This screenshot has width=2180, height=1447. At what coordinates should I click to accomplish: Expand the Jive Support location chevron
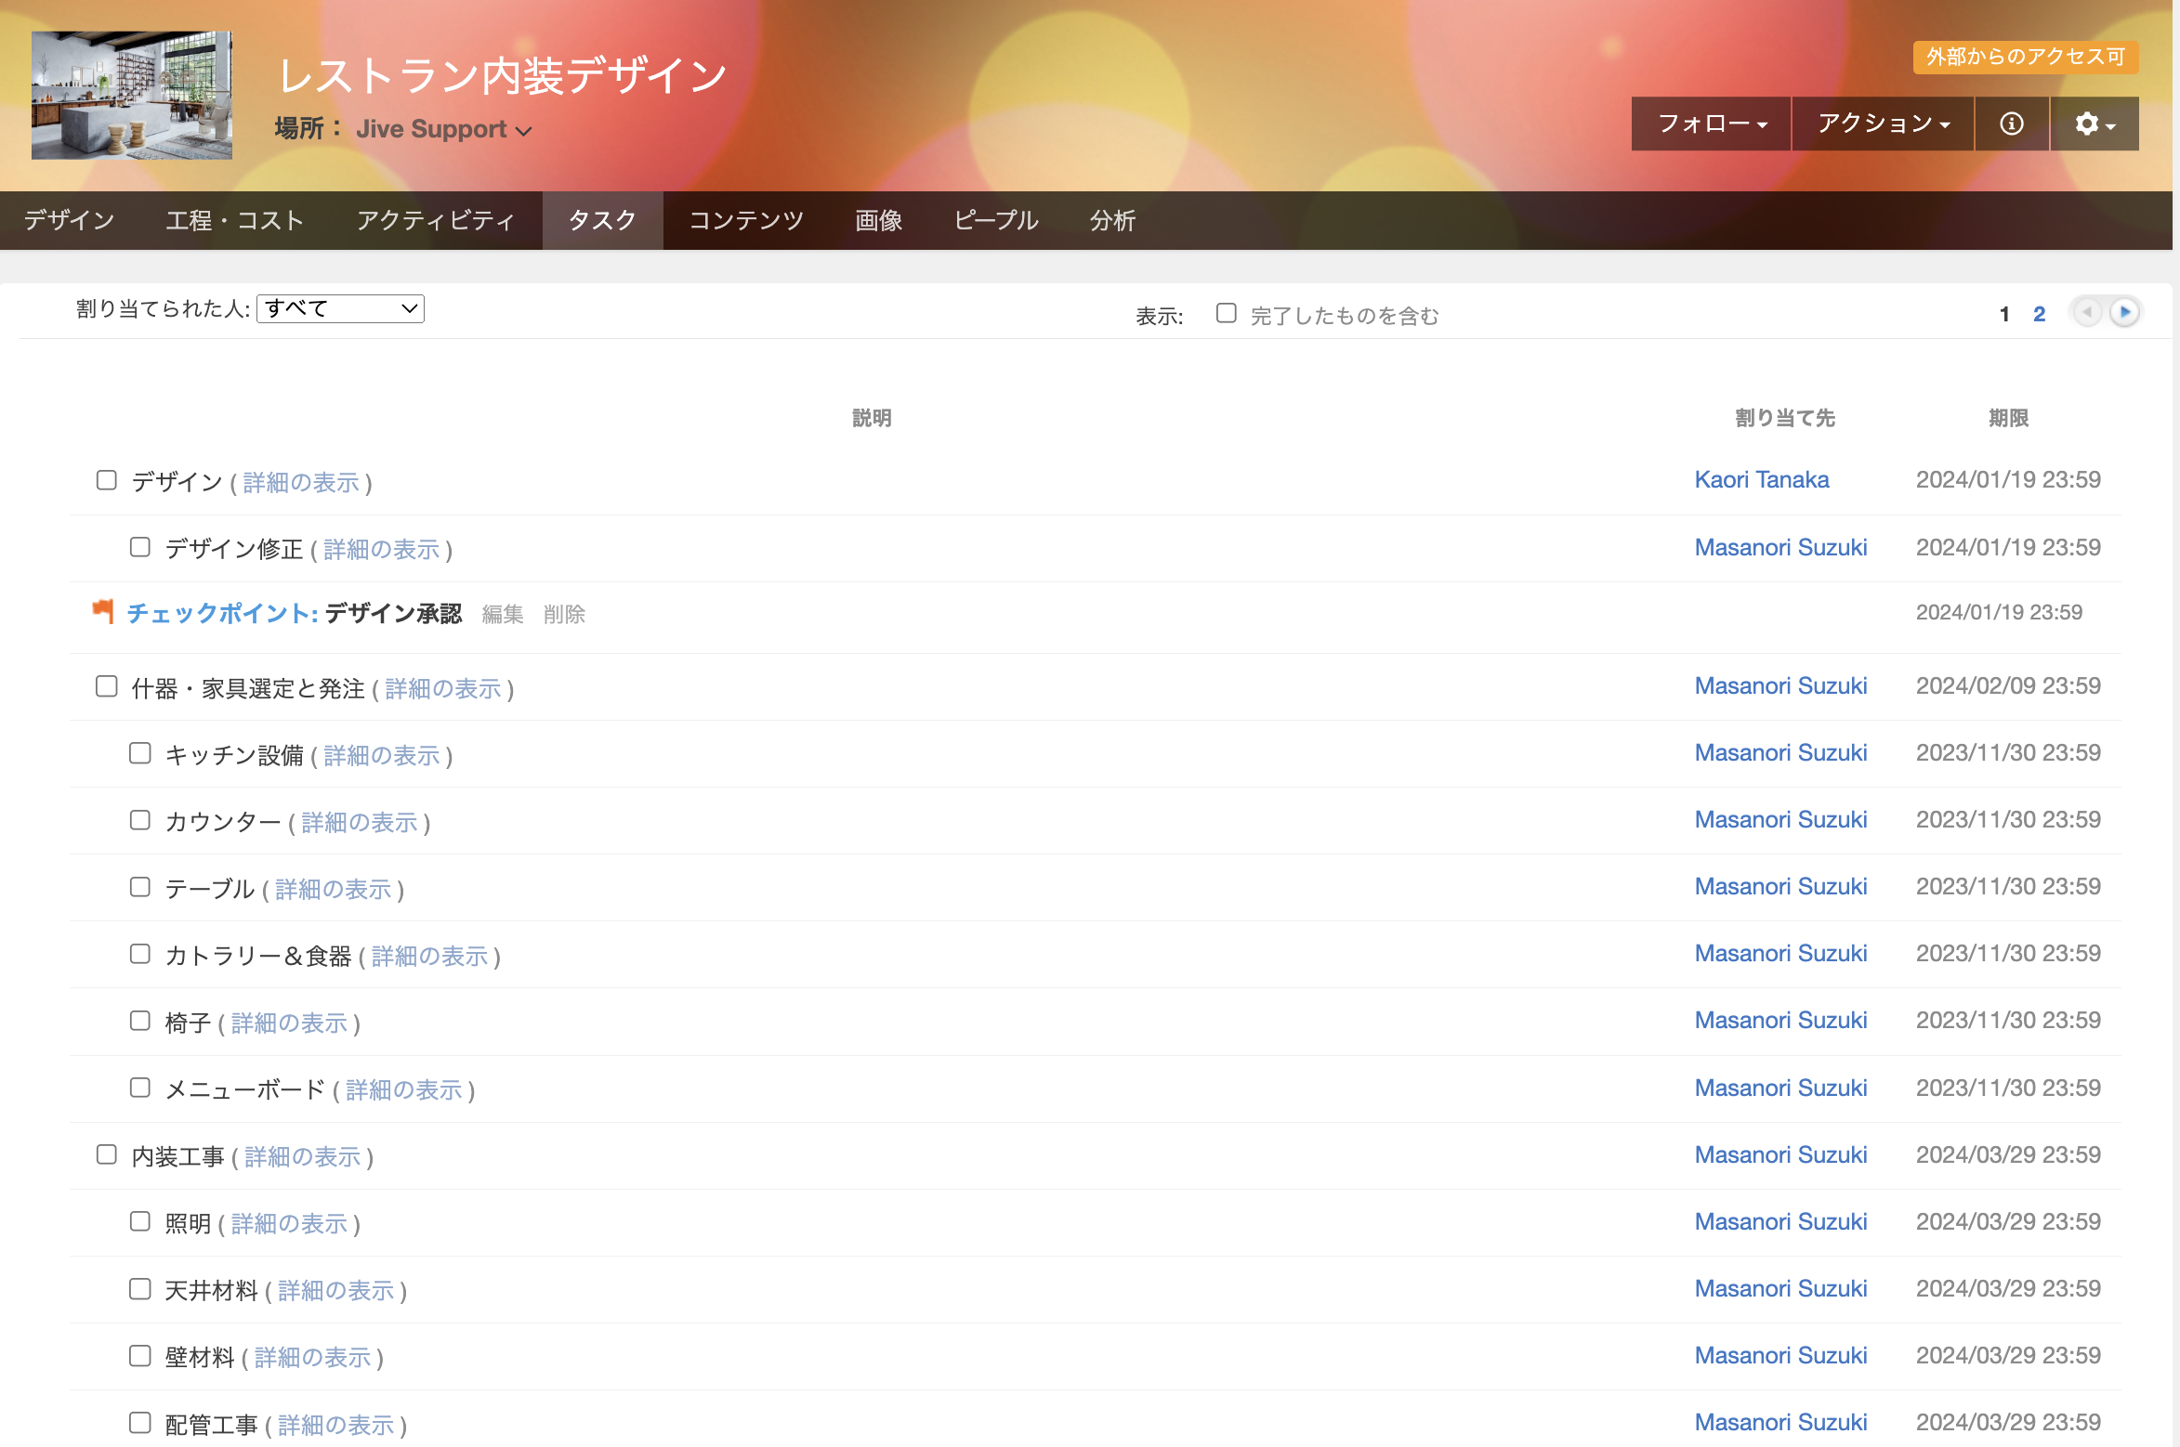524,131
